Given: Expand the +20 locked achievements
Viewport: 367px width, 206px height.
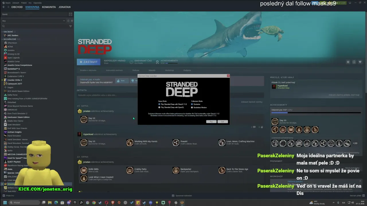Looking at the screenshot, I should (x=355, y=143).
